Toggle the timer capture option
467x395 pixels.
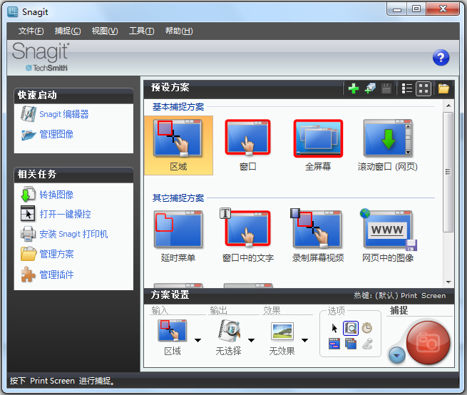[366, 328]
